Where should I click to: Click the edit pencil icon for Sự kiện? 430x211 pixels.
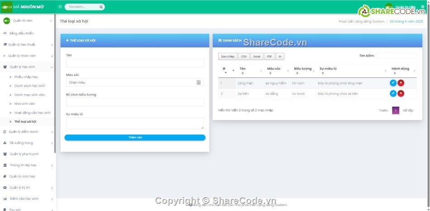393,94
